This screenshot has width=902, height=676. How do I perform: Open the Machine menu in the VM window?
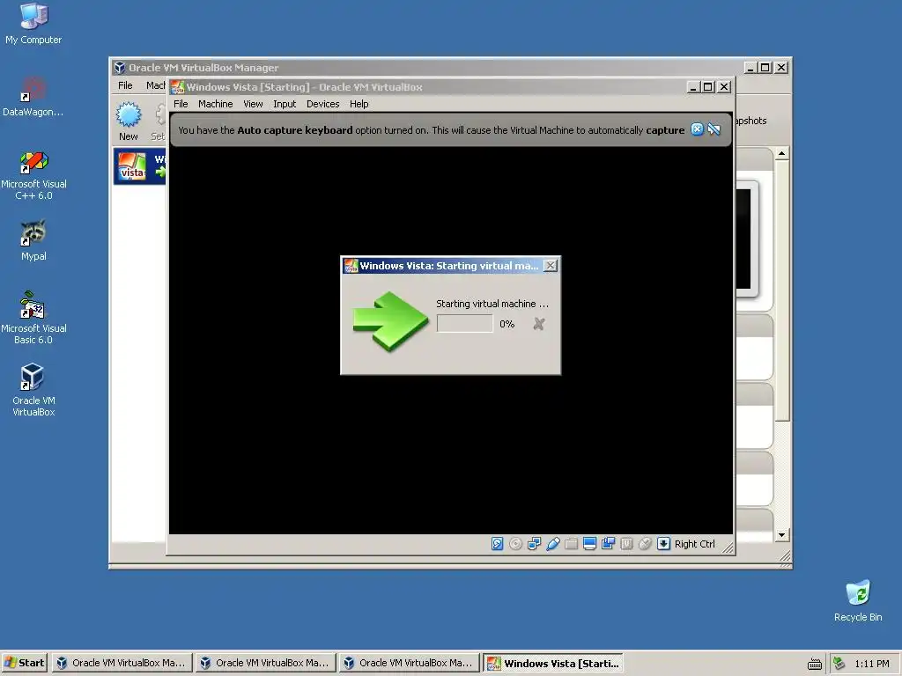coord(215,104)
